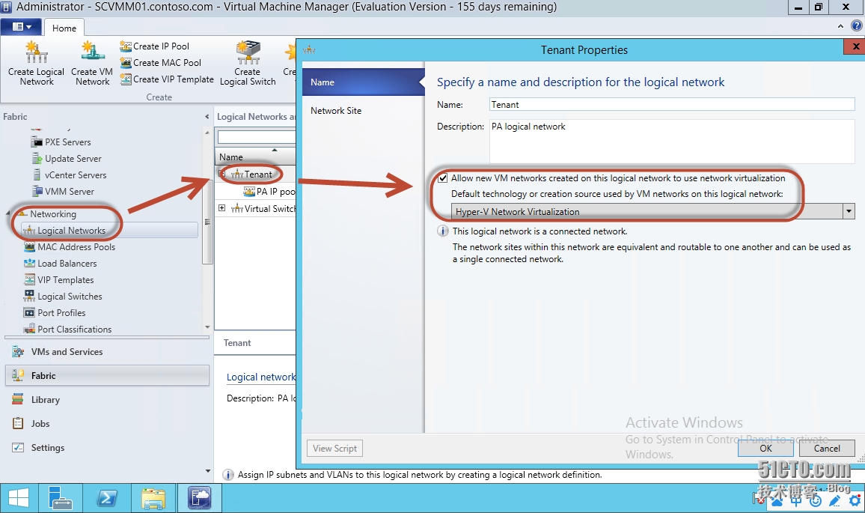Screen dimensions: 865x513
Task: Collapse the ribbon with up chevron
Action: click(840, 26)
